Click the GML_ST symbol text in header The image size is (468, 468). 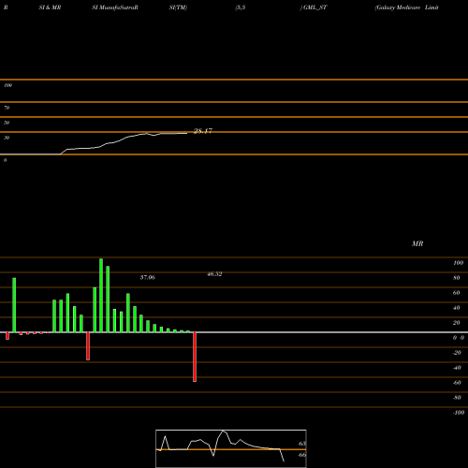[315, 7]
